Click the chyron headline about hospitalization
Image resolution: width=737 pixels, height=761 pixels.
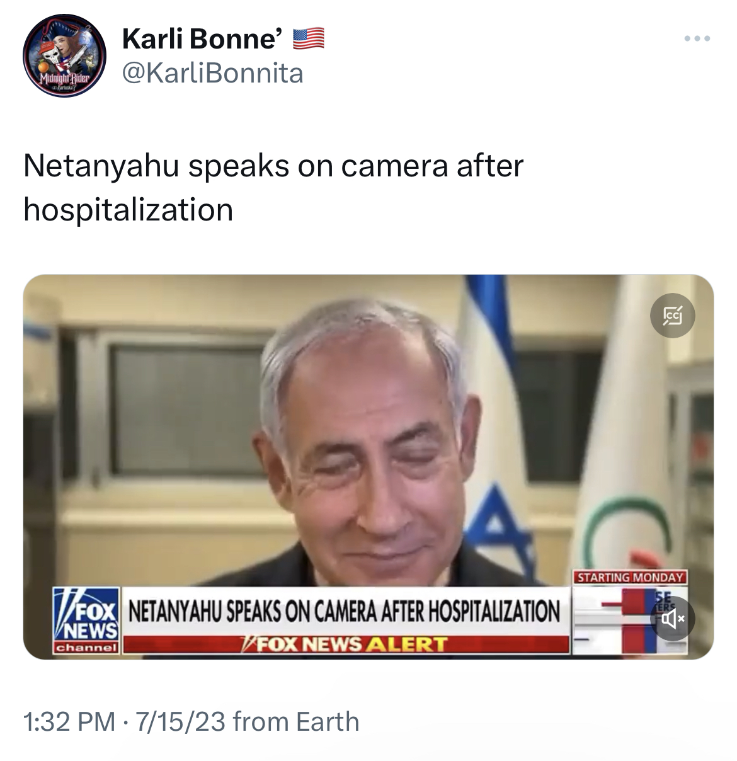pyautogui.click(x=344, y=611)
